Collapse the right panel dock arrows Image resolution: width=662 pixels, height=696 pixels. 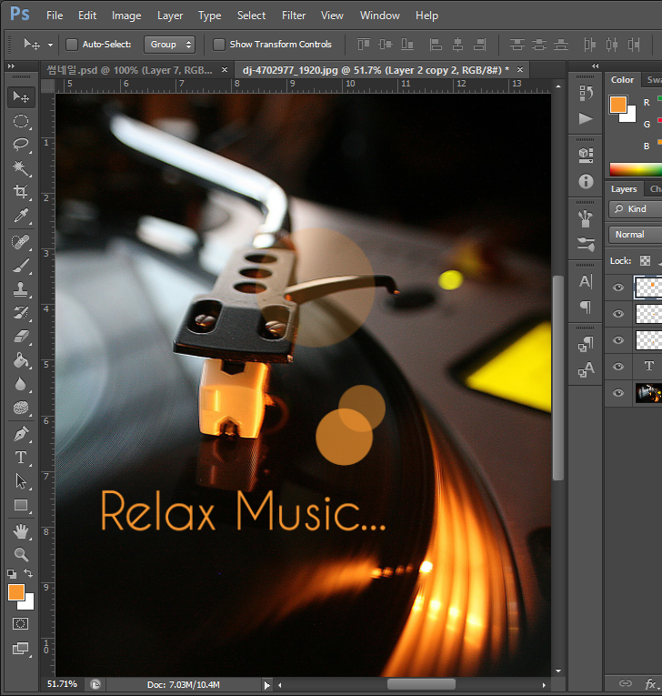(x=595, y=66)
